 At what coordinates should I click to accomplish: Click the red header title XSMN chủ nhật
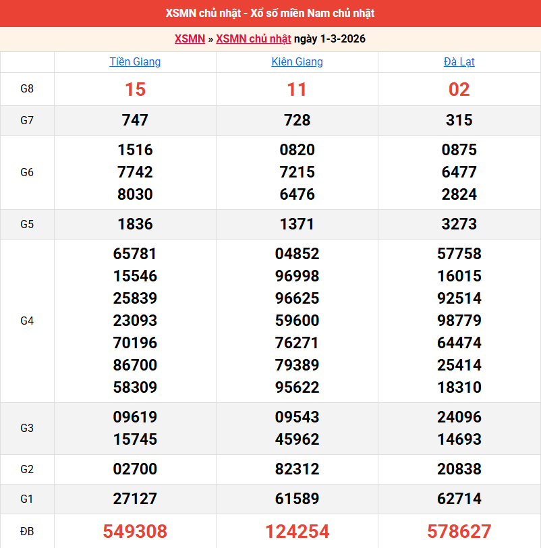(270, 13)
